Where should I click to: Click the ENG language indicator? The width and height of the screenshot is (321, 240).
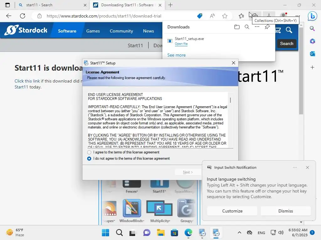(x=261, y=232)
